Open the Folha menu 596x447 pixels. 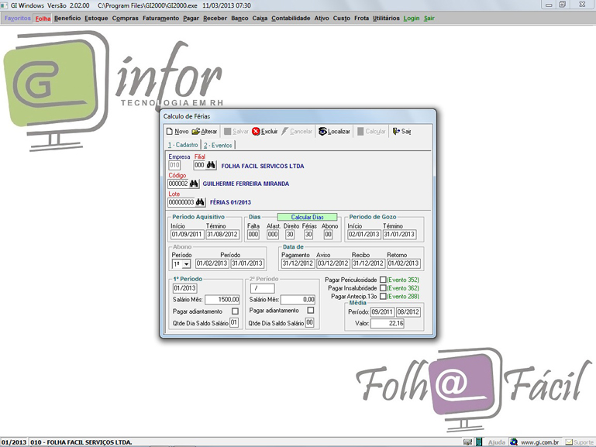(43, 19)
